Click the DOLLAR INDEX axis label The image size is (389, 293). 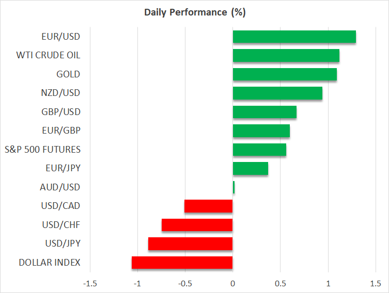50,263
